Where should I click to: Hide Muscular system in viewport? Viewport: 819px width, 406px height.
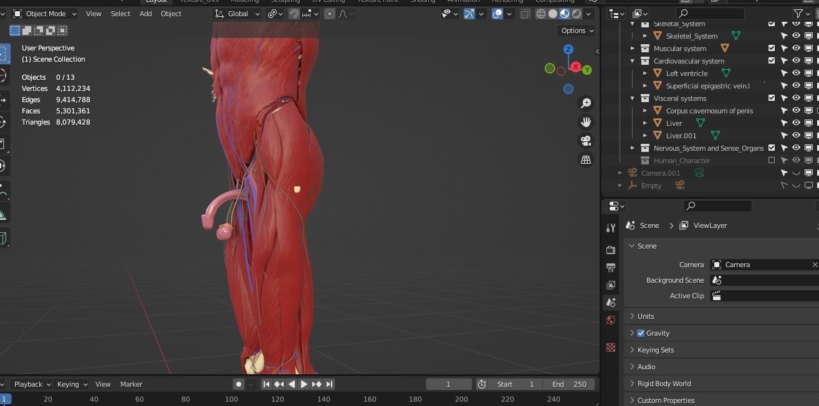796,49
